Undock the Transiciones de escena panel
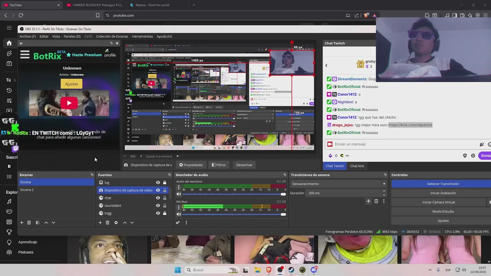Viewport: 491px width, 276px height. (x=385, y=175)
